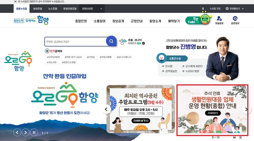Open the 분야포털 tab
Viewport: 254px width, 141px height.
click(37, 9)
